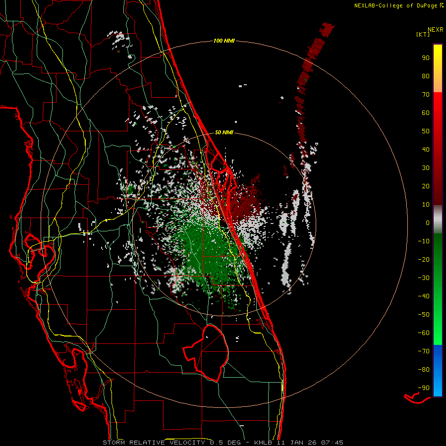This screenshot has width=446, height=446.
Task: Click the blue segment of the color bar
Action: pyautogui.click(x=438, y=371)
